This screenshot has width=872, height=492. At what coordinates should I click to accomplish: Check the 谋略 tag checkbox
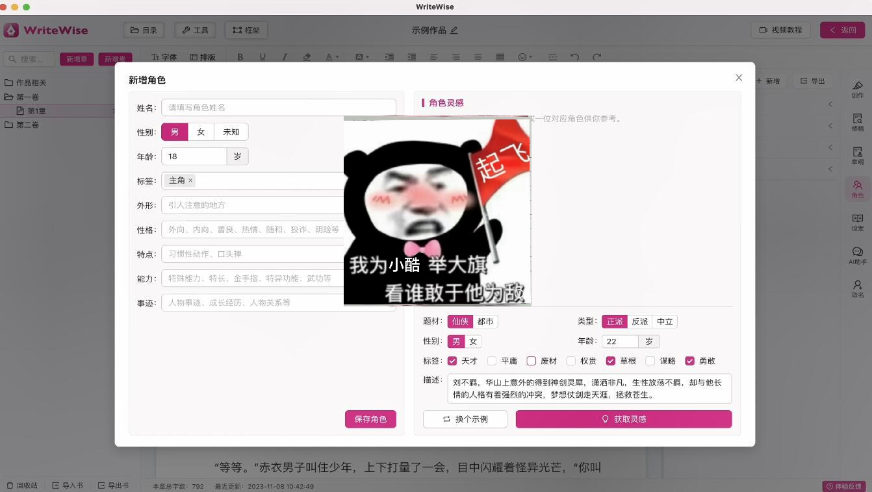click(650, 361)
